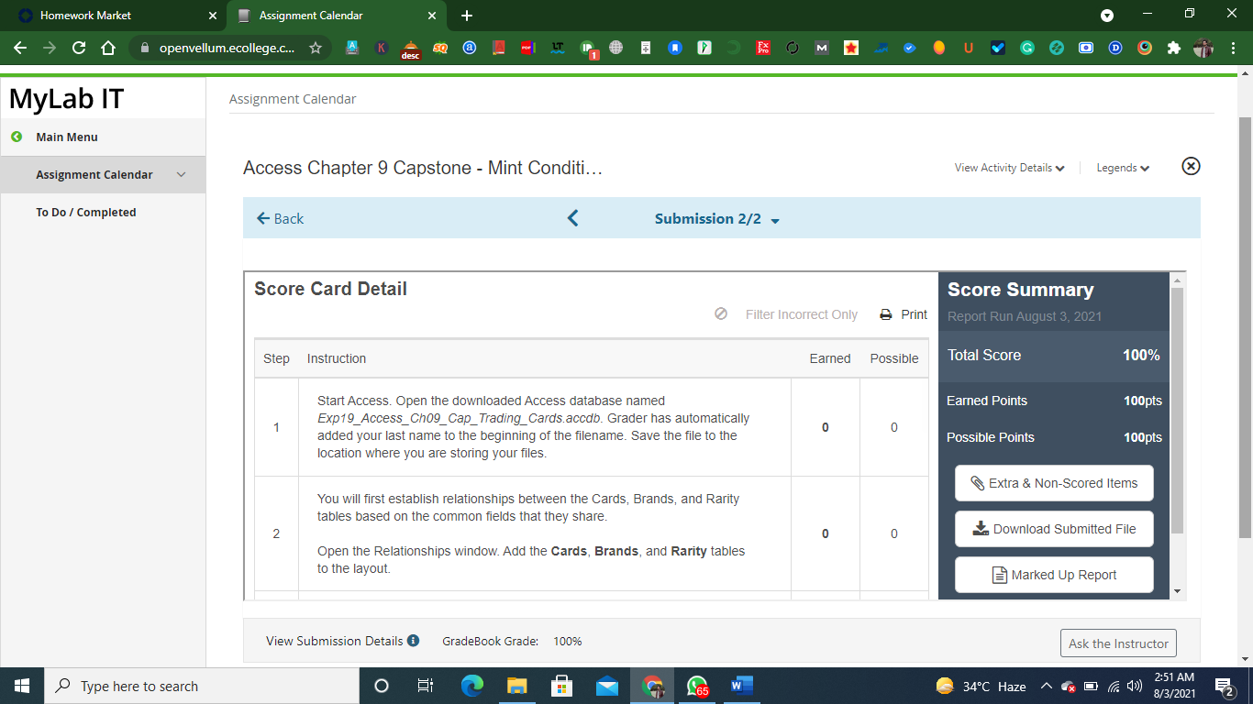Click Ask the Instructor button

coord(1118,643)
